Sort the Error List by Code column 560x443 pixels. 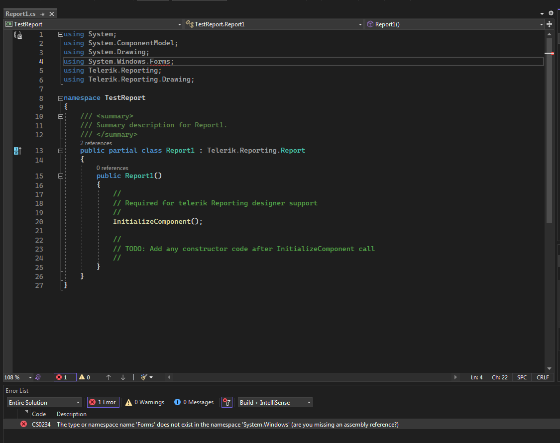click(39, 414)
